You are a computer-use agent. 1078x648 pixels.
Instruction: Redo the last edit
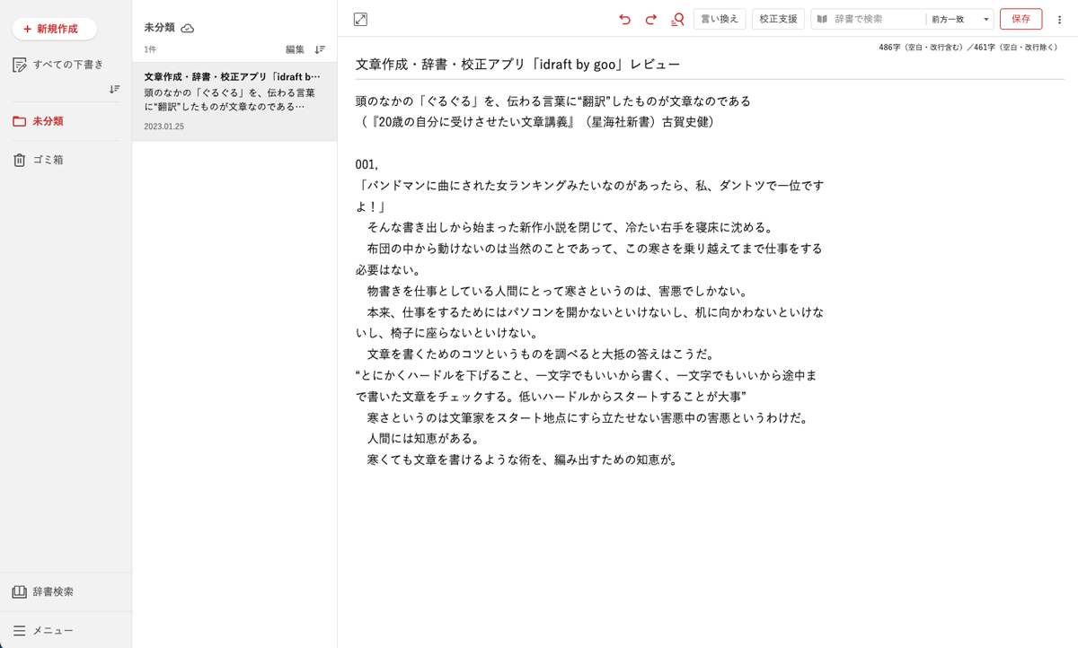point(651,19)
